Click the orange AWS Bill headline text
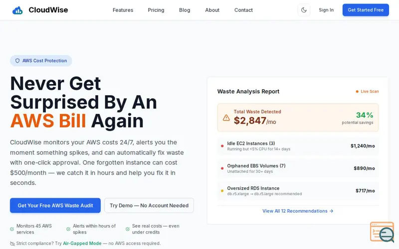Image resolution: width=399 pixels, height=249 pixels. click(x=48, y=121)
